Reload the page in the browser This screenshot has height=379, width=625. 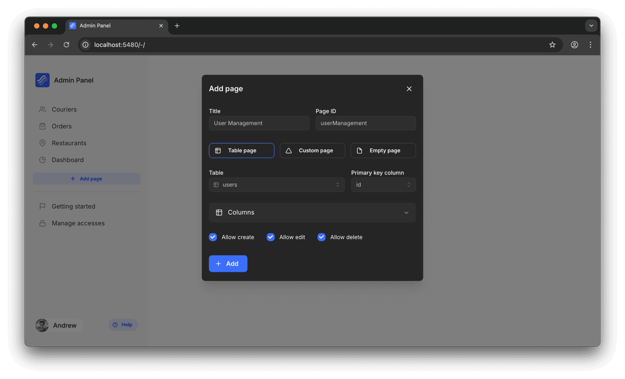[x=66, y=45]
